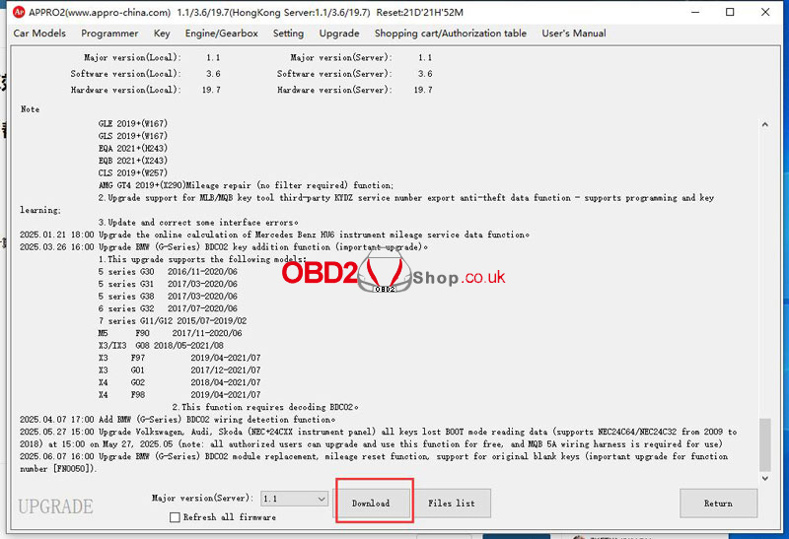The image size is (789, 539).
Task: Open the User's Manual menu
Action: 574,34
